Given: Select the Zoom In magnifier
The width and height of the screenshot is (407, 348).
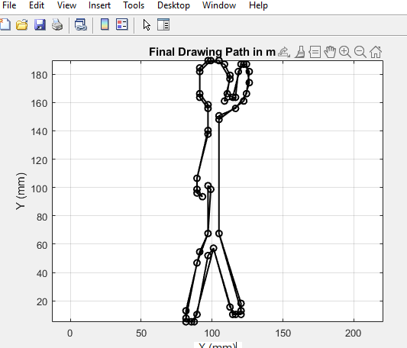Looking at the screenshot, I should click(x=345, y=52).
